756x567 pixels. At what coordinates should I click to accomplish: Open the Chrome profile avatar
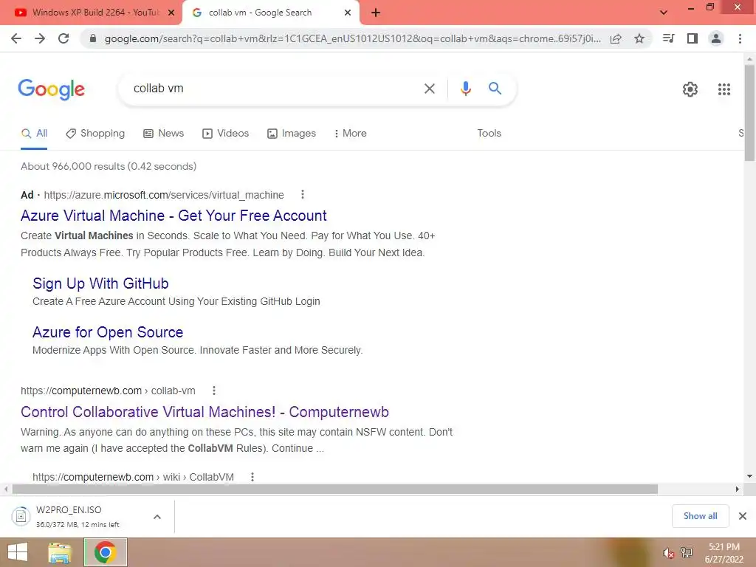tap(716, 38)
